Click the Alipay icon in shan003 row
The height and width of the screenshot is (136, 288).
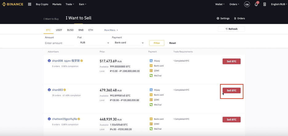(x=151, y=90)
